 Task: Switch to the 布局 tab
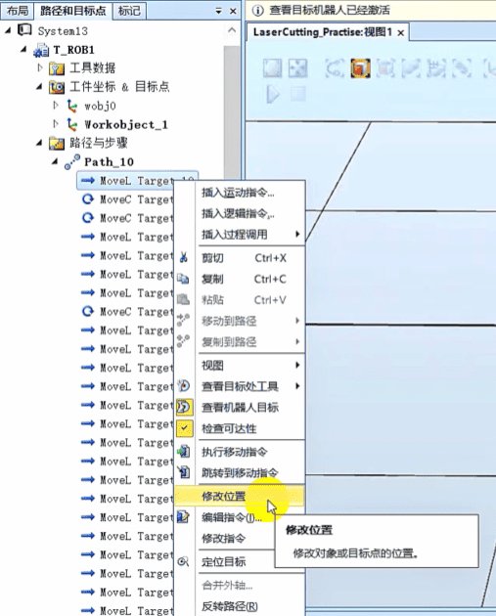18,11
